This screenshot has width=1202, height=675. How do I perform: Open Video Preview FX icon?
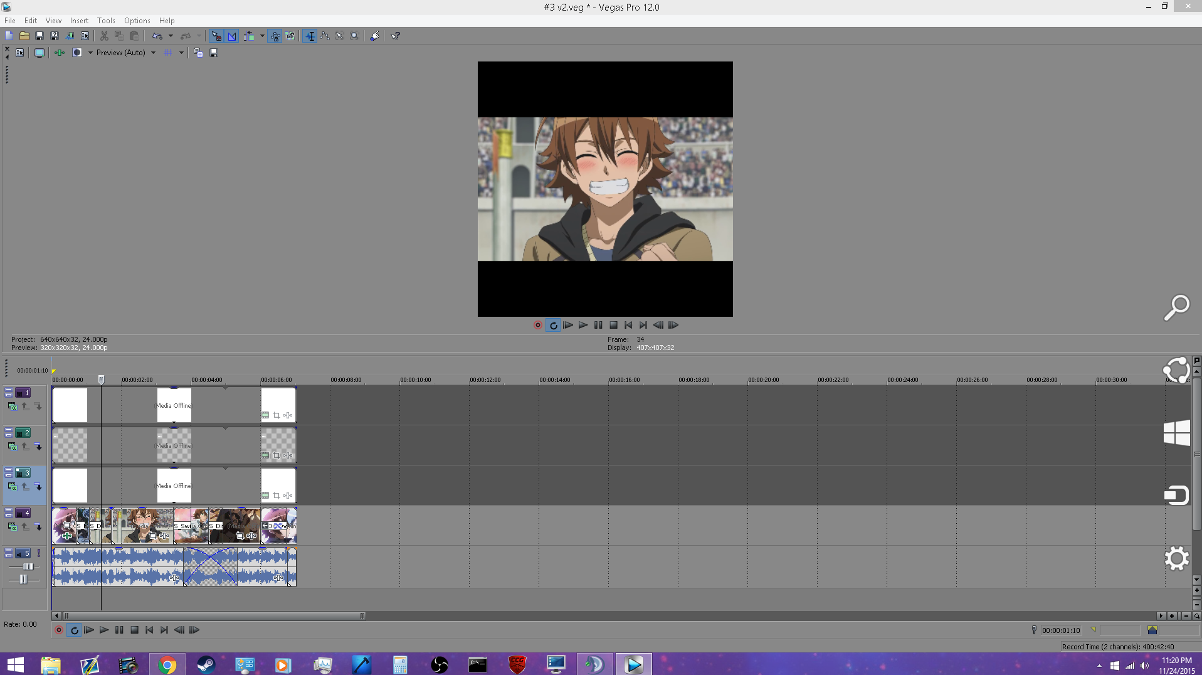pyautogui.click(x=59, y=53)
